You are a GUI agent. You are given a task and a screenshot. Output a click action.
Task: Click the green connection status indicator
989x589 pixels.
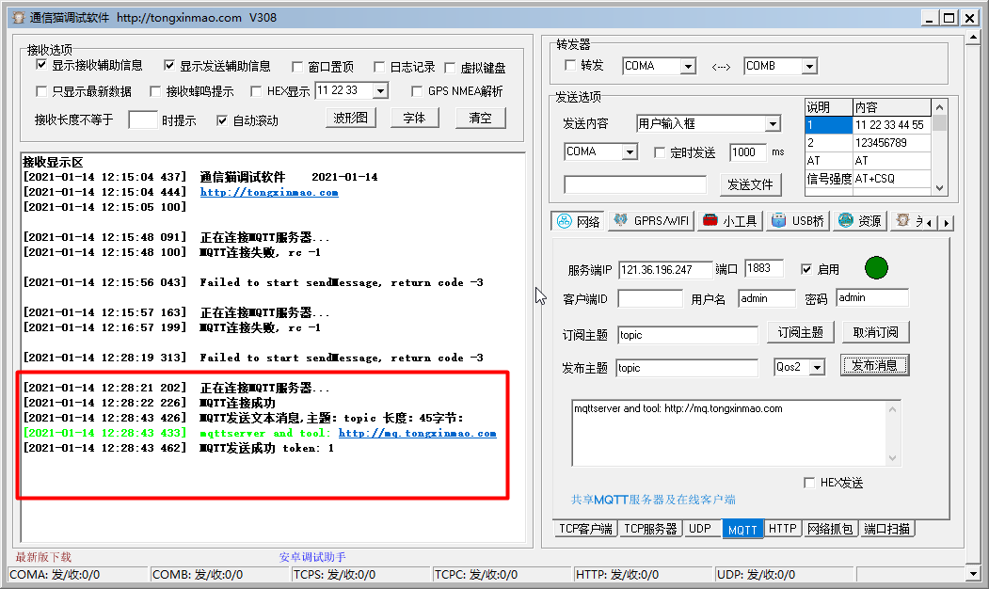point(876,268)
